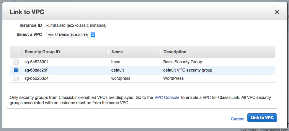The width and height of the screenshot is (289, 131).
Task: Check the sg-6e628301 base security group checkbox
Action: [16, 62]
